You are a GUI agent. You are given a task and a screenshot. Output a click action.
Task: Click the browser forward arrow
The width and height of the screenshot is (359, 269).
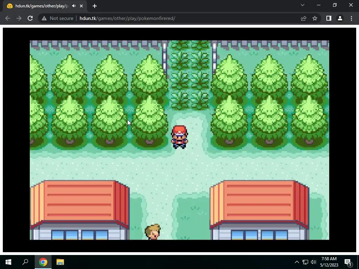coord(19,18)
